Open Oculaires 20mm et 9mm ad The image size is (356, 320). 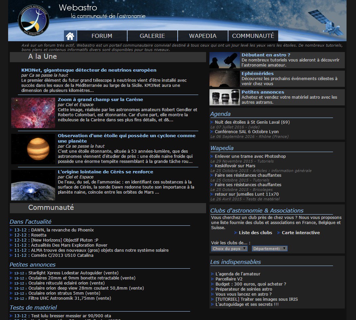pyautogui.click(x=82, y=278)
